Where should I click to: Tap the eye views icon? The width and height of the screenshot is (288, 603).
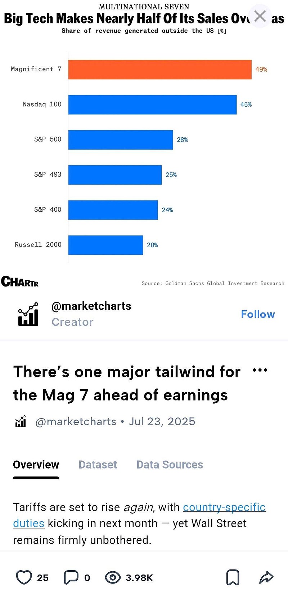[113, 577]
